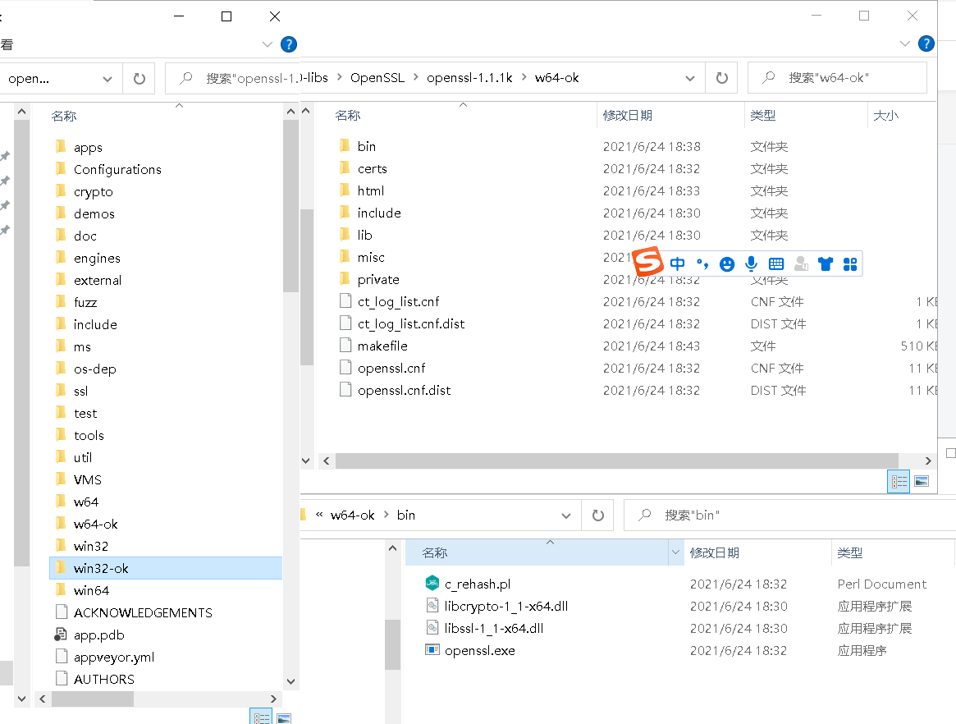
Task: Open the Sogou toolbox grid icon
Action: [850, 263]
